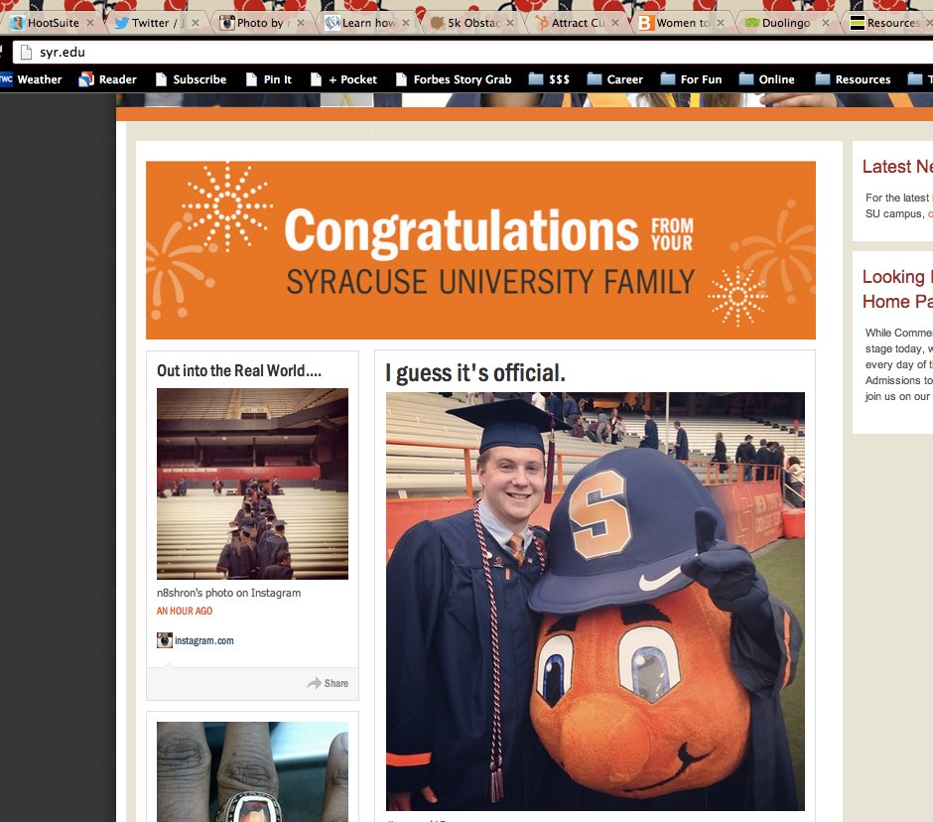Click the Duolingo owl favicon
The width and height of the screenshot is (933, 822).
point(752,23)
